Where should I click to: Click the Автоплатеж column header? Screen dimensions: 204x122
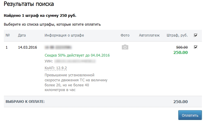tap(149, 35)
